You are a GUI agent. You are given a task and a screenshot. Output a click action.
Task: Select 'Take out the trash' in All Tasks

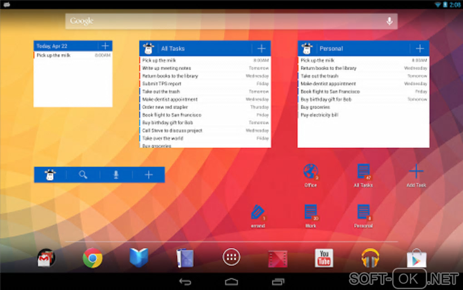205,91
